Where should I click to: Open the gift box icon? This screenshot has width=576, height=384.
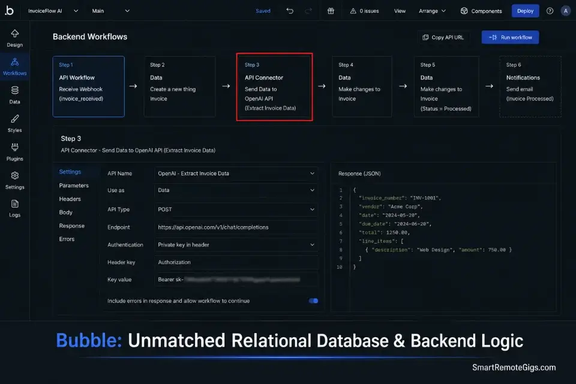point(331,11)
